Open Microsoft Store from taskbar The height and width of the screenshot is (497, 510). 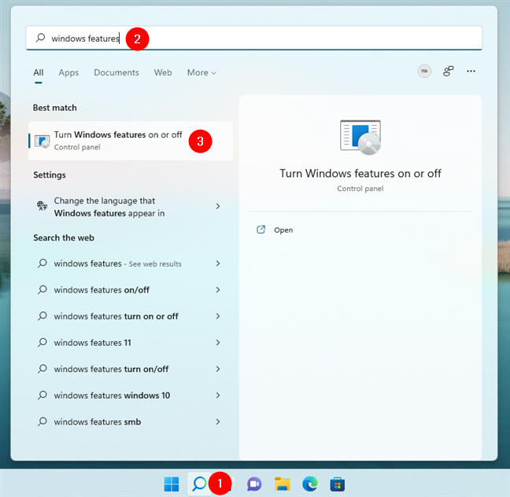click(x=338, y=484)
